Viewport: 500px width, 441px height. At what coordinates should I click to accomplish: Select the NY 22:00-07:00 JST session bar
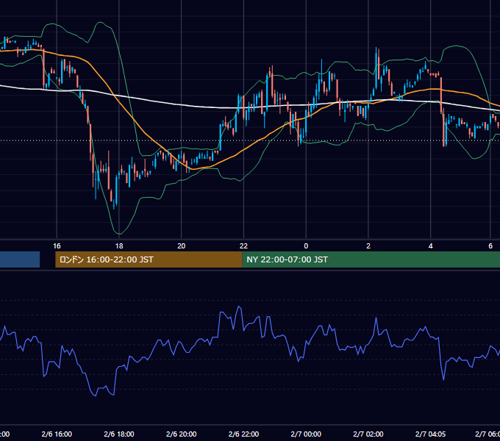click(x=371, y=259)
